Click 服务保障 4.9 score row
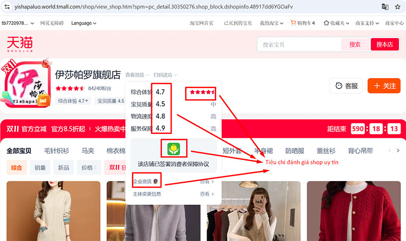The height and width of the screenshot is (241, 406). point(174,128)
